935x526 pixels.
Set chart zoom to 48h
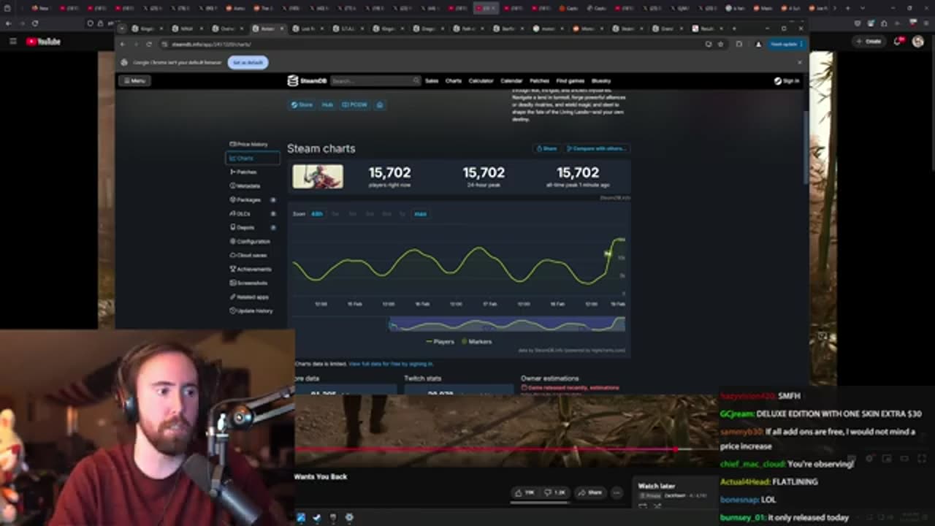pyautogui.click(x=317, y=214)
